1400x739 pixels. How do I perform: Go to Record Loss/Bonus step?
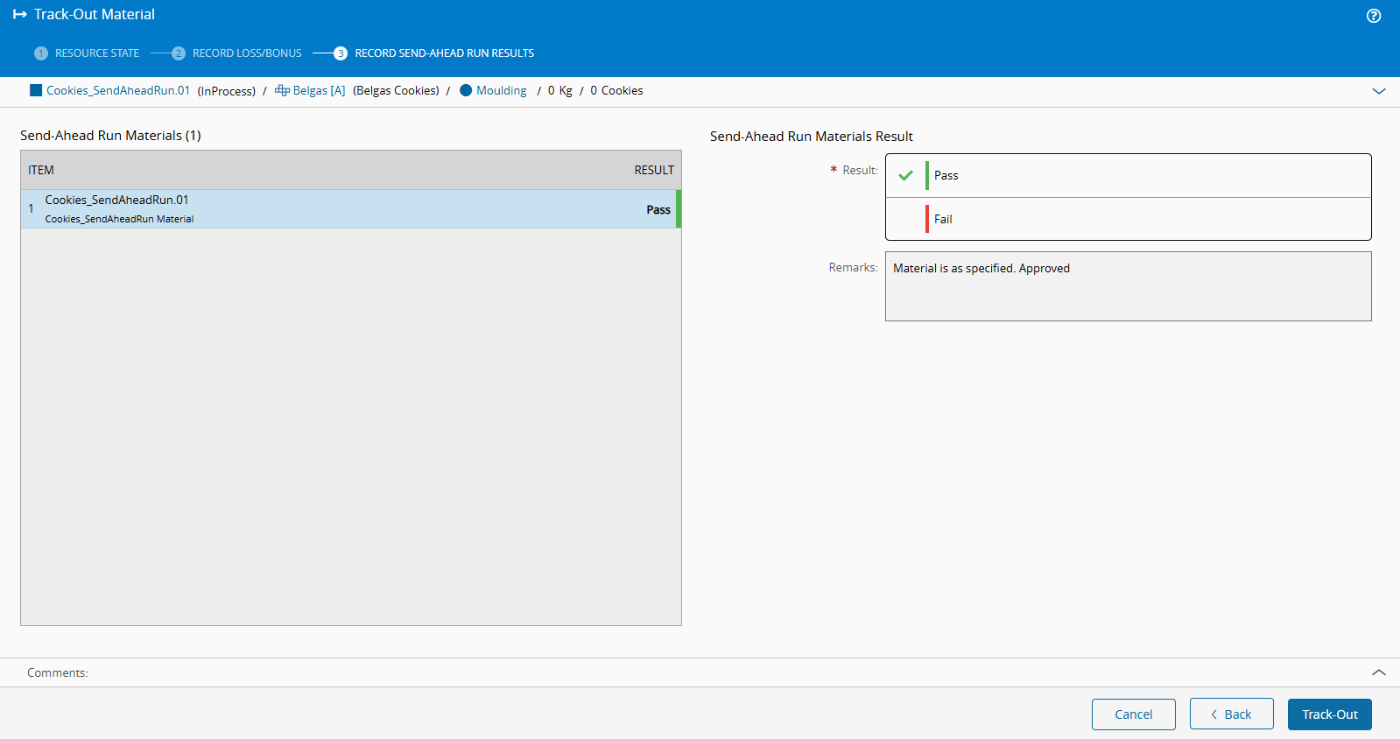tap(247, 53)
